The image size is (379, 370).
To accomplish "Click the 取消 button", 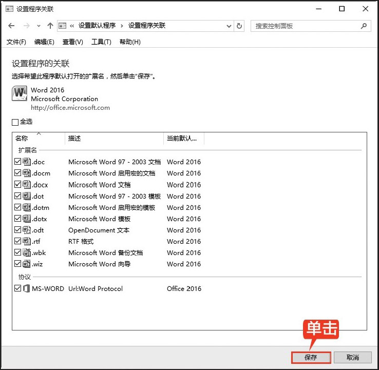I will (353, 358).
